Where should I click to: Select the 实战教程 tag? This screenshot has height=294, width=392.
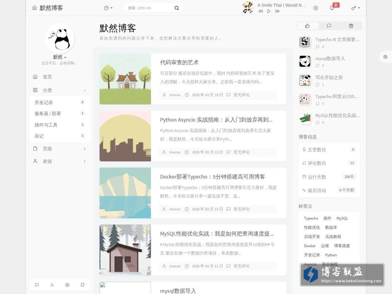click(x=333, y=237)
